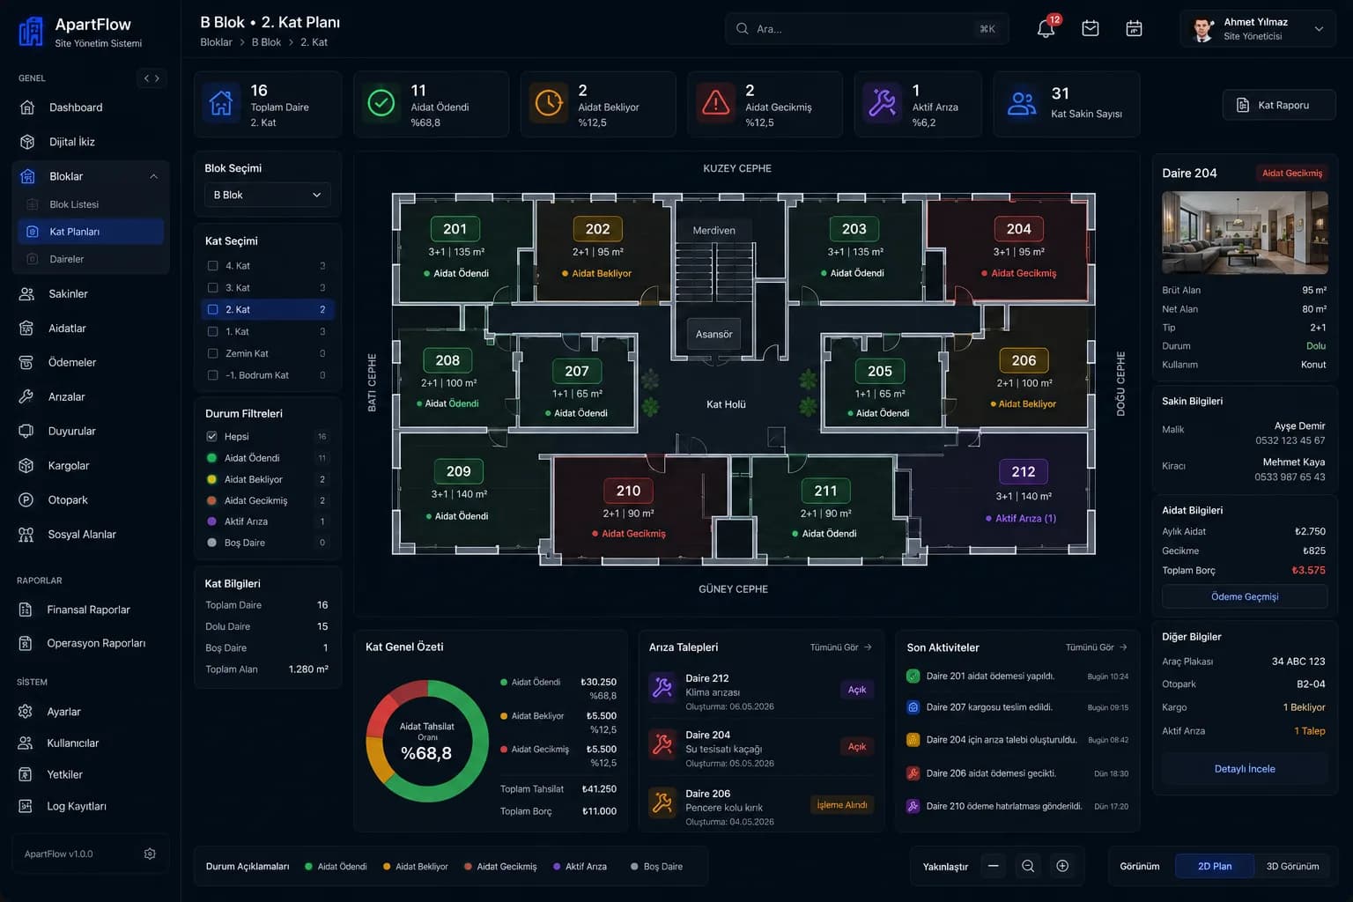Viewport: 1353px width, 902px height.
Task: Click the Sakinler people icon
Action: pyautogui.click(x=26, y=294)
